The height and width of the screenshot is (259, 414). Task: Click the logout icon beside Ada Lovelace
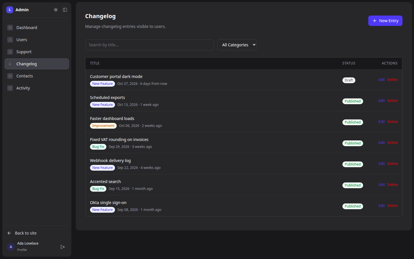pos(63,247)
